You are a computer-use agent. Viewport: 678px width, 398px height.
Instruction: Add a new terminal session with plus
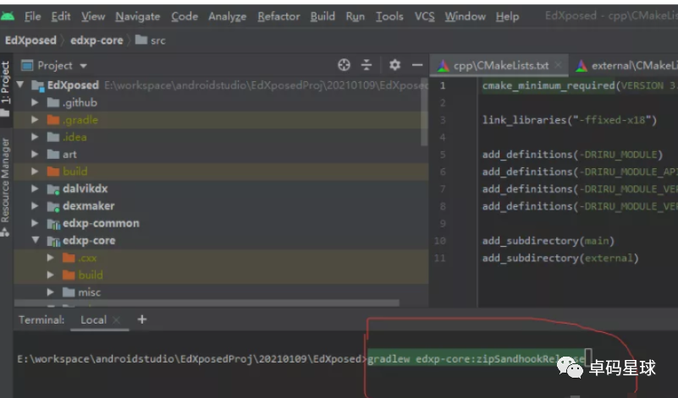point(142,319)
